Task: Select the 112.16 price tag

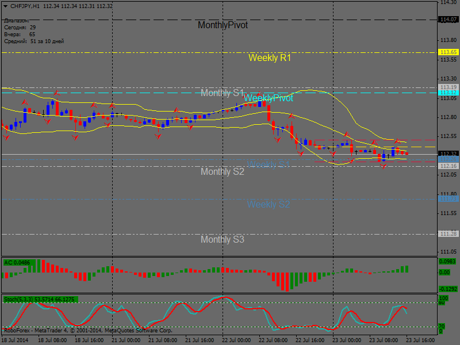Action: click(448, 166)
